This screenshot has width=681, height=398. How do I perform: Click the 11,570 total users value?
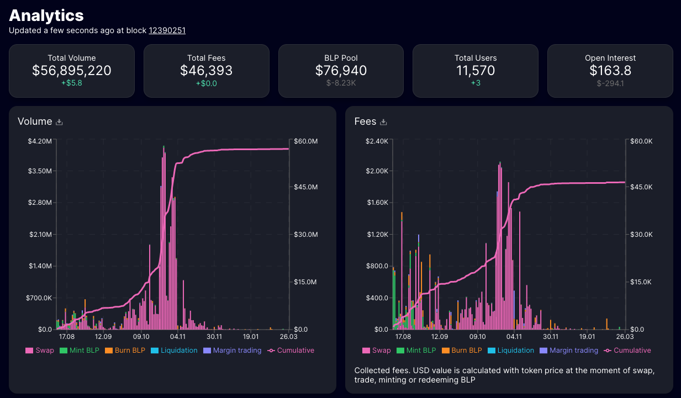point(476,71)
